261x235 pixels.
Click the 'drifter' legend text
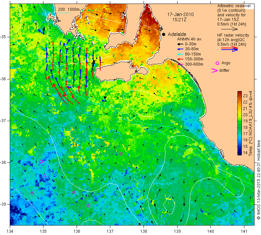tap(224, 70)
